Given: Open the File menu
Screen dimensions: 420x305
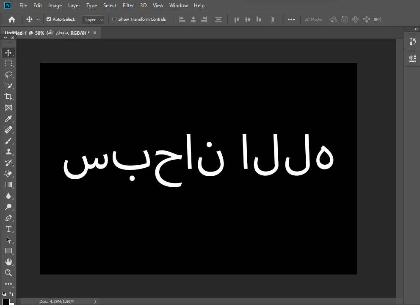Looking at the screenshot, I should [x=23, y=6].
